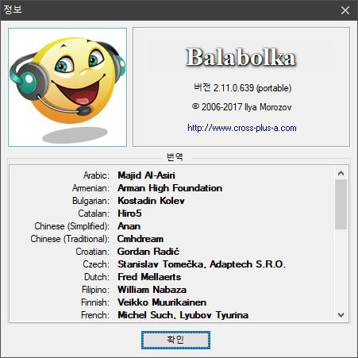Click the name Veikko Muurikainen

click(162, 302)
